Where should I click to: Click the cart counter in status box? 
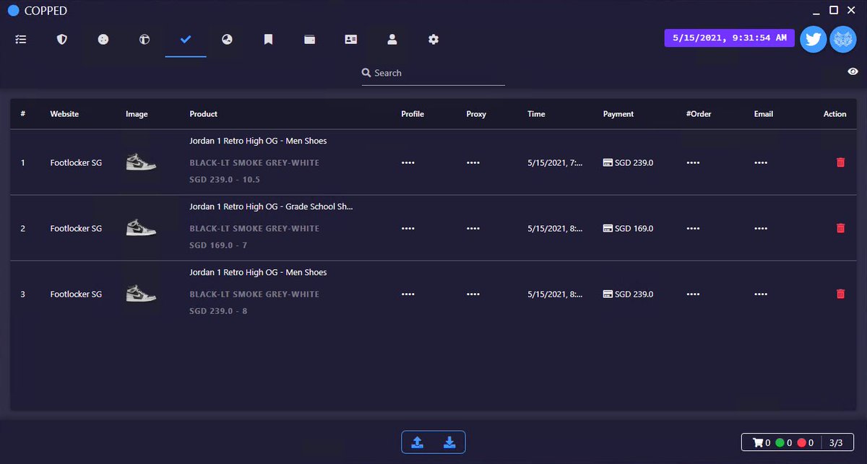click(x=762, y=442)
